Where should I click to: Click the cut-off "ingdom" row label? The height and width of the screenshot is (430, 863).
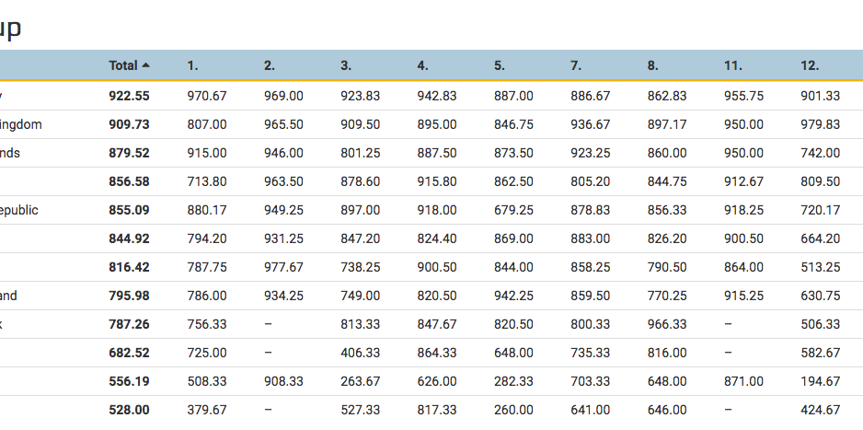tap(21, 124)
